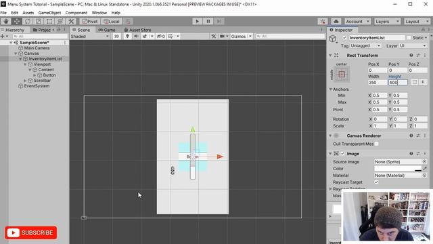The image size is (433, 244).
Task: Open the Component menu
Action: coord(76,13)
